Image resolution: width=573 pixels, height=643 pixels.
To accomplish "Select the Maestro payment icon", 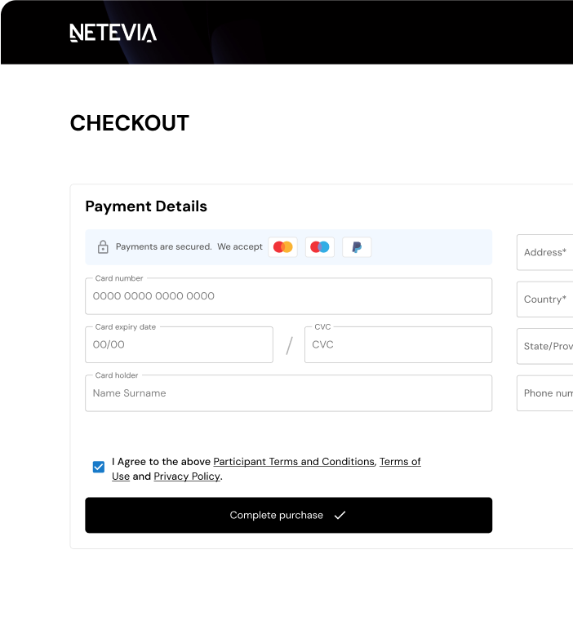I will 320,246.
